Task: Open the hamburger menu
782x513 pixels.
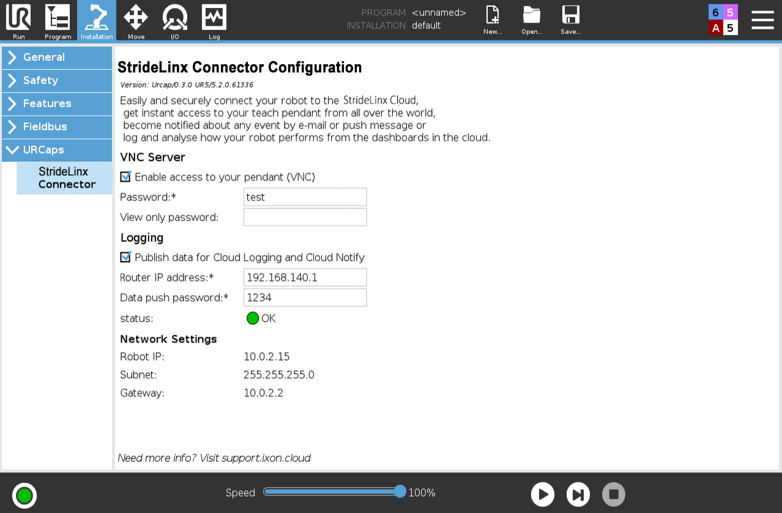Action: [762, 20]
